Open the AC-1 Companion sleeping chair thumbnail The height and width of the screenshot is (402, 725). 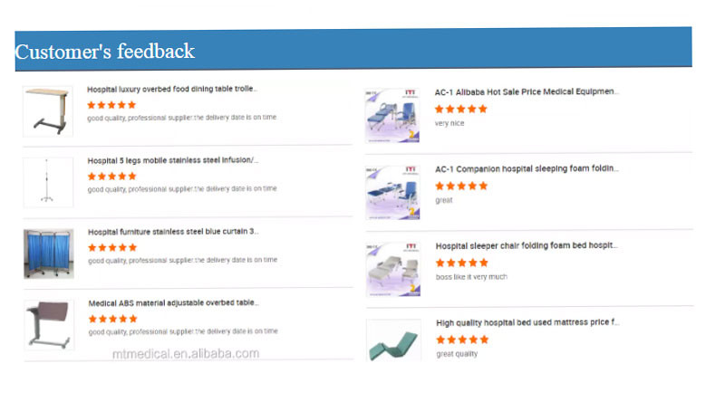(392, 192)
